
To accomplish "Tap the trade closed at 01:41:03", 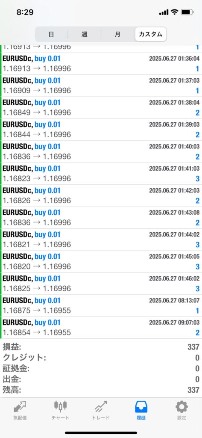I will [101, 174].
